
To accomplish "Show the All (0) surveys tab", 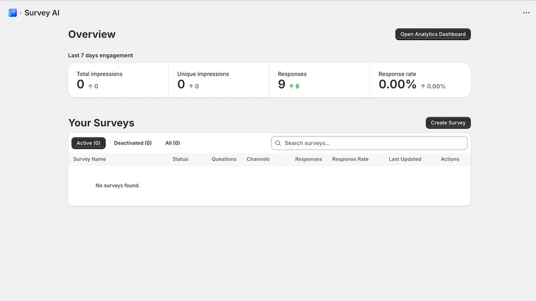I will click(x=172, y=143).
